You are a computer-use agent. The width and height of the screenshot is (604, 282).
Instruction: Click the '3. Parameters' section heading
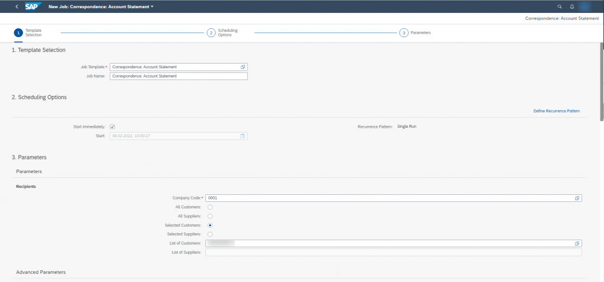[29, 157]
